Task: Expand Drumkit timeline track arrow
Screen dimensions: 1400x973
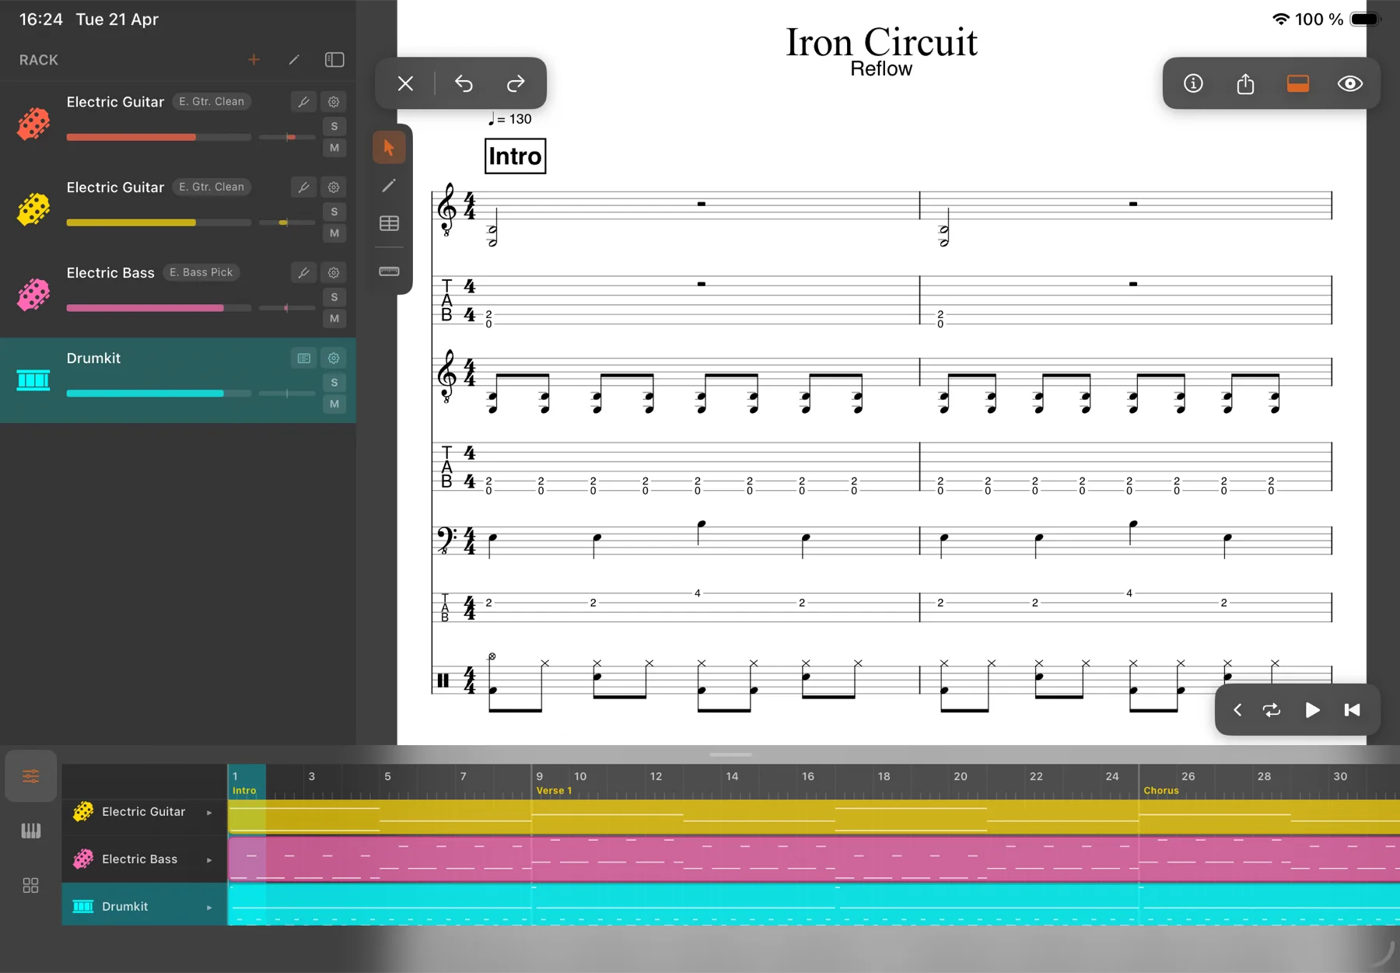Action: pyautogui.click(x=209, y=908)
